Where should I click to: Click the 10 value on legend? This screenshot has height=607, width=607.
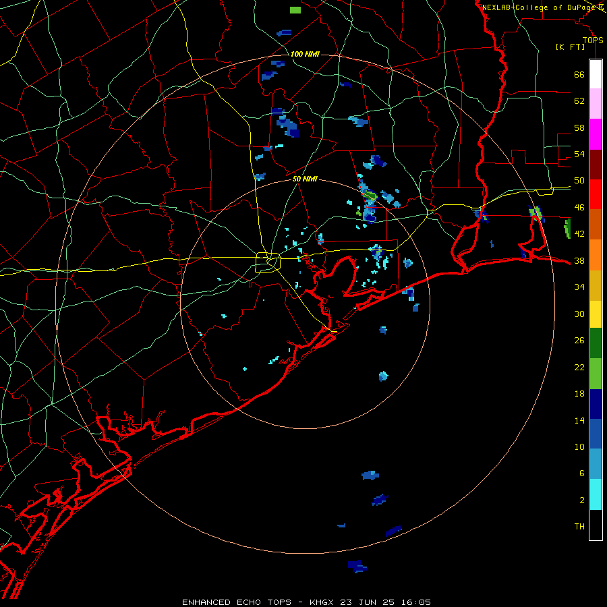[x=579, y=446]
